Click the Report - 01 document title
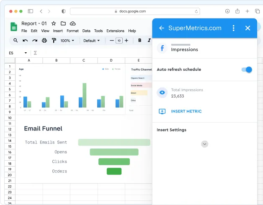The image size is (263, 205). pos(34,23)
